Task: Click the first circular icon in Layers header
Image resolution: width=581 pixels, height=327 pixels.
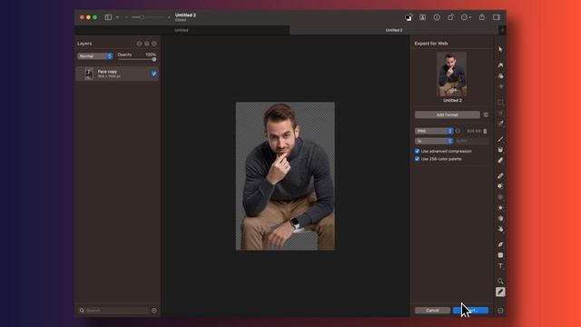Action: tap(139, 44)
